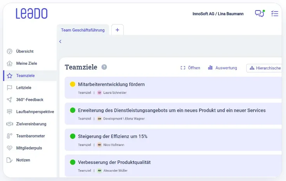Click the Development EW avatar
Image resolution: width=286 pixels, height=181 pixels.
click(x=99, y=119)
